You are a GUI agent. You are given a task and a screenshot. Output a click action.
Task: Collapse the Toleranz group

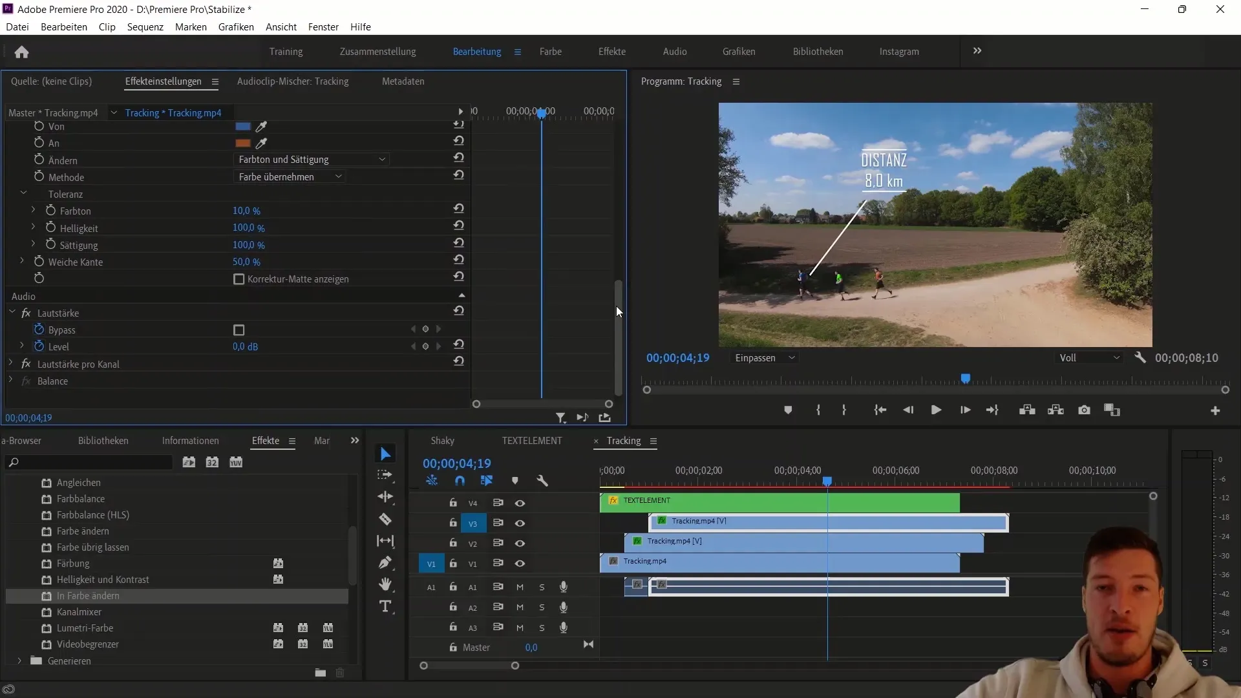point(23,193)
